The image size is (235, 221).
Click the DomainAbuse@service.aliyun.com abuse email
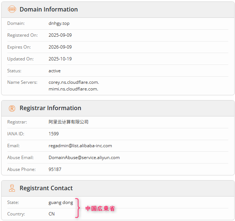[84, 158]
